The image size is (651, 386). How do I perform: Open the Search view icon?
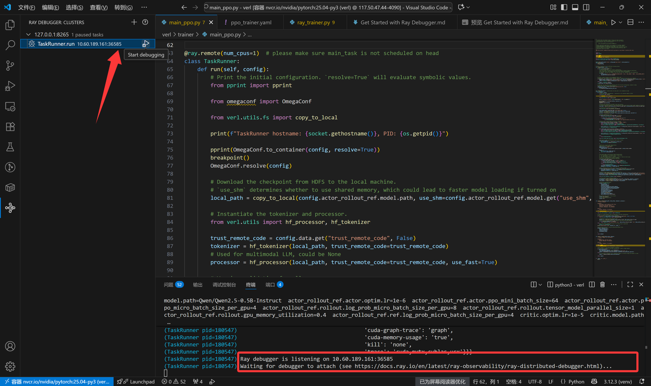click(10, 45)
